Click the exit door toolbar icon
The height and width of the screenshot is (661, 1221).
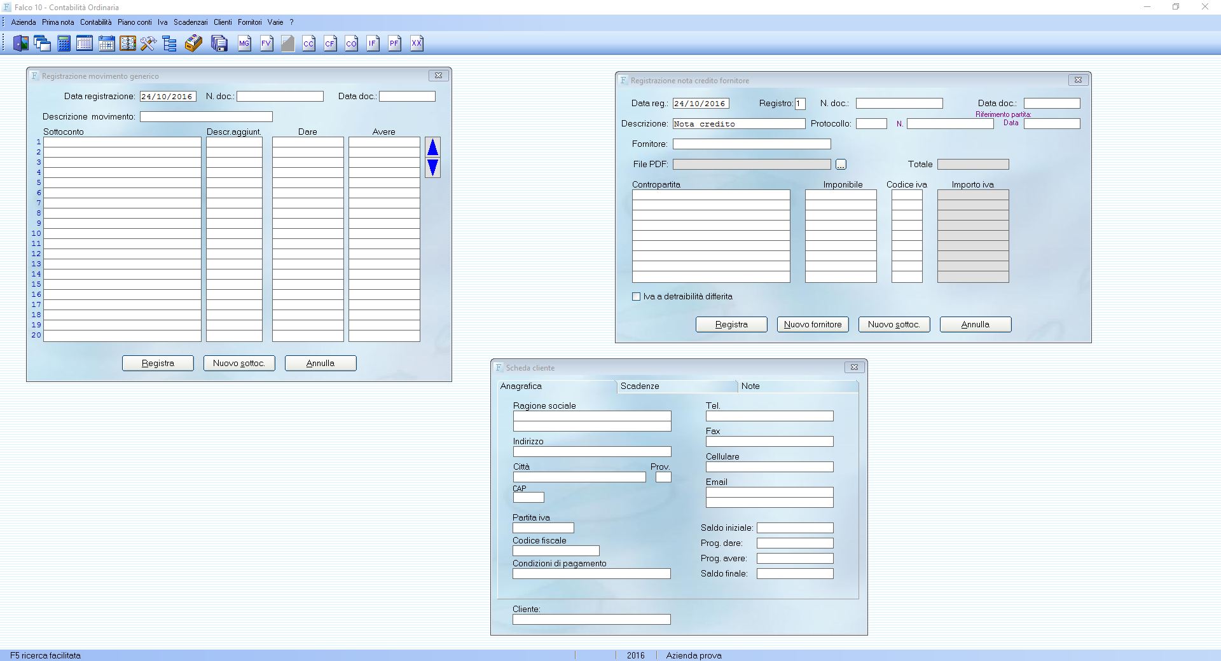click(x=21, y=43)
